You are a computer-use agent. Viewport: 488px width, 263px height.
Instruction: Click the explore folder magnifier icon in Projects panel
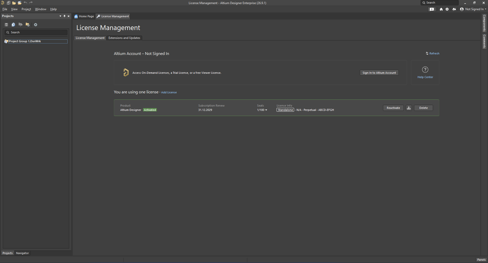click(21, 25)
